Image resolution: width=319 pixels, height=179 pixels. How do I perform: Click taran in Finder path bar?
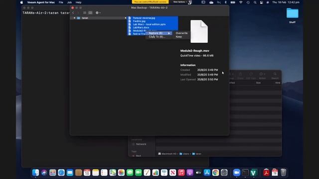(x=197, y=154)
